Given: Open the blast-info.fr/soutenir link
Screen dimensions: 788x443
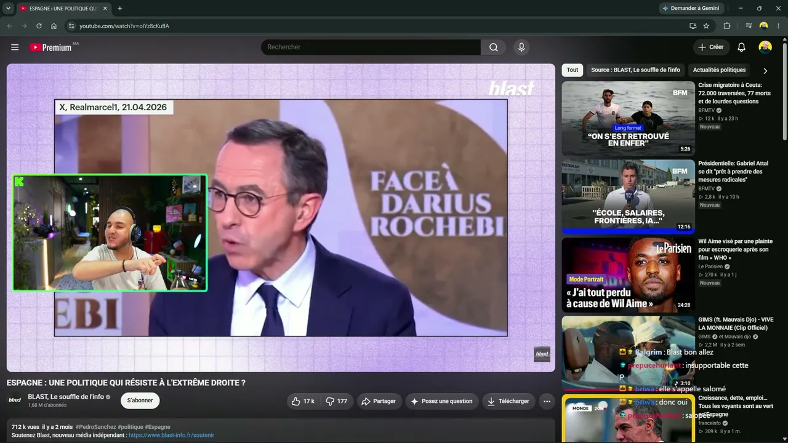Looking at the screenshot, I should (x=171, y=435).
